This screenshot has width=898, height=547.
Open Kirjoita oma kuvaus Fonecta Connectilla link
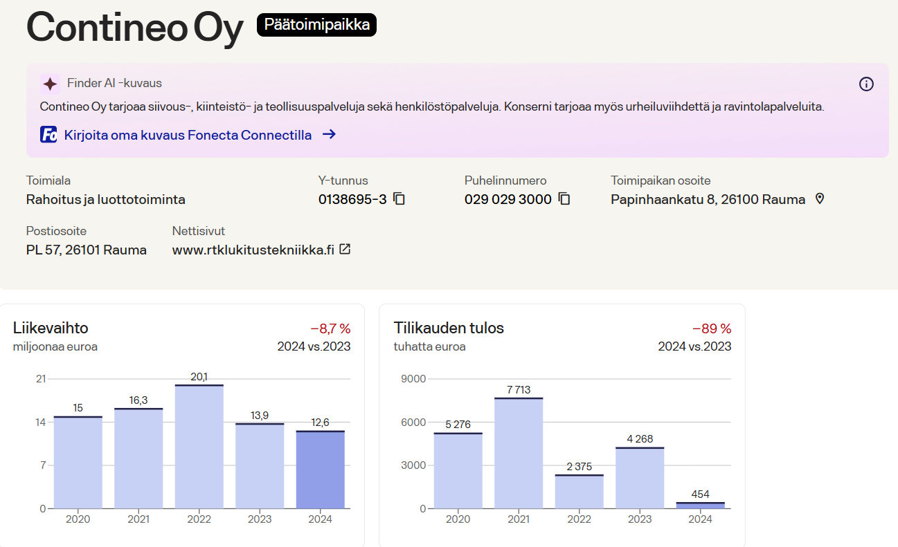pos(188,135)
